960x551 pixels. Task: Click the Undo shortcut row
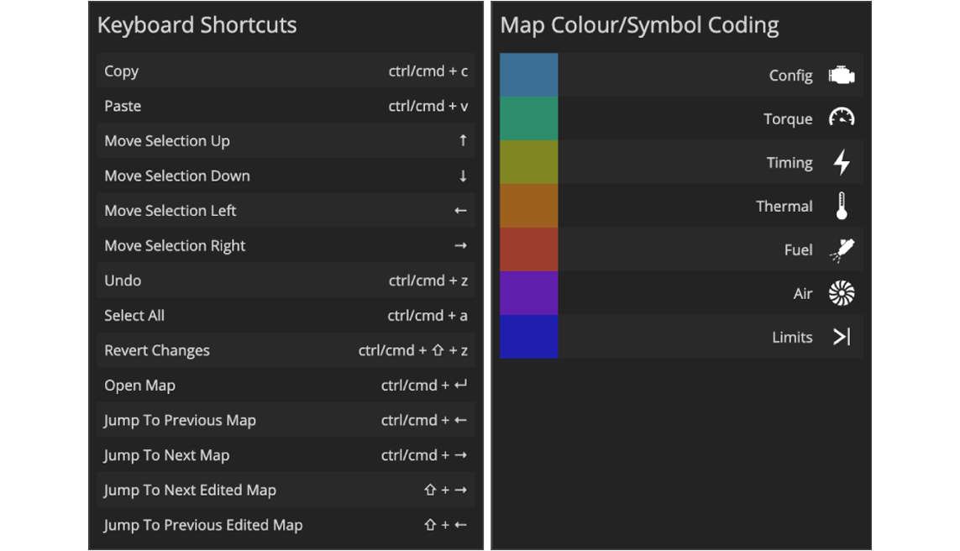tap(286, 281)
